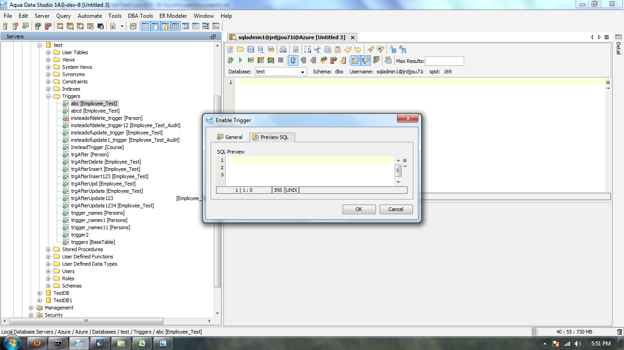Screen dimensions: 624x350
Task: Expand the Management node
Action: pyautogui.click(x=31, y=308)
